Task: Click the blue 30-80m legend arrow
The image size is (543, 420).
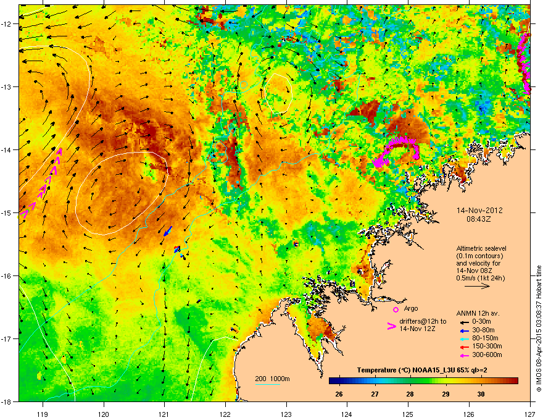Action: [465, 330]
